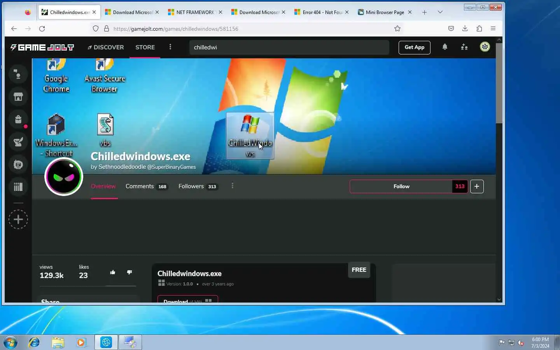Close the Mini Browser Page tab
This screenshot has width=560, height=350.
click(x=410, y=12)
